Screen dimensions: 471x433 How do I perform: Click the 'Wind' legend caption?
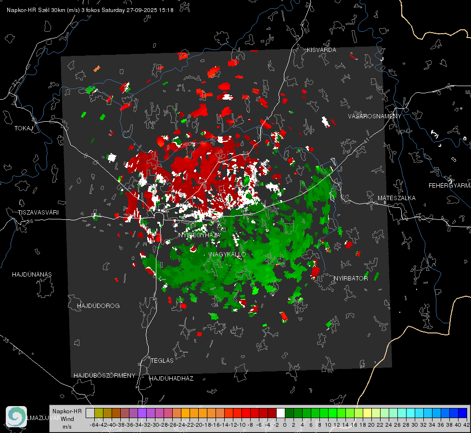67,419
